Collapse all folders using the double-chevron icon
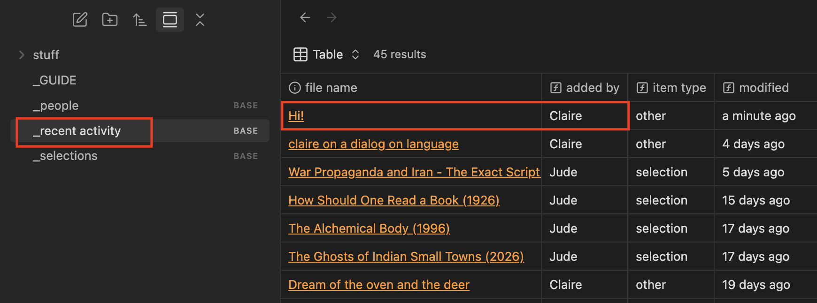This screenshot has width=817, height=303. (200, 20)
